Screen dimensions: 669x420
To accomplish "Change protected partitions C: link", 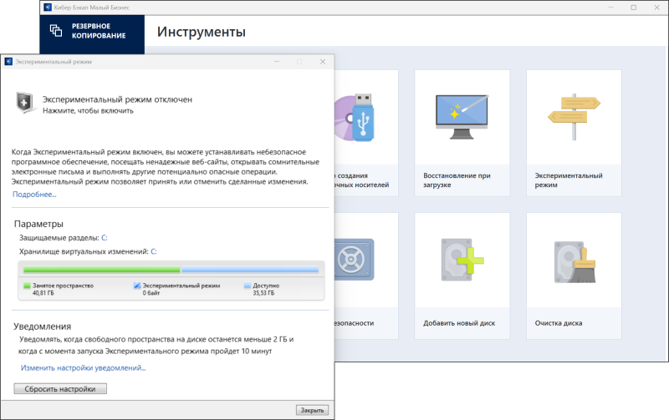I will pos(105,238).
